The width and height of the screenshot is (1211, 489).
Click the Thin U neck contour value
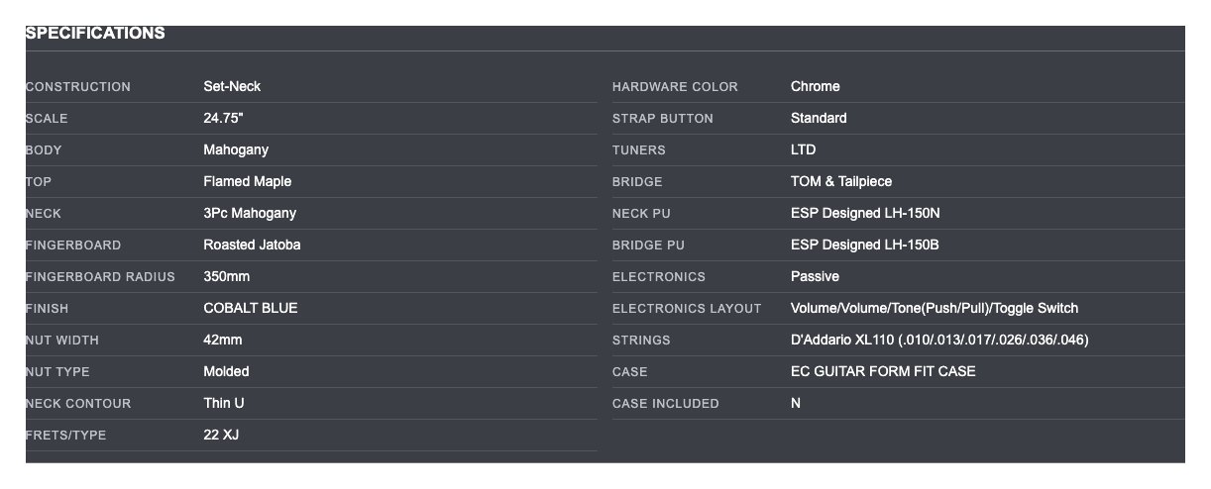coord(224,404)
